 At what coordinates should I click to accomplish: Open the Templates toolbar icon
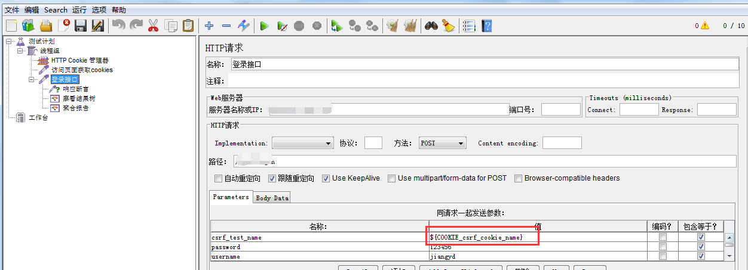[28, 26]
